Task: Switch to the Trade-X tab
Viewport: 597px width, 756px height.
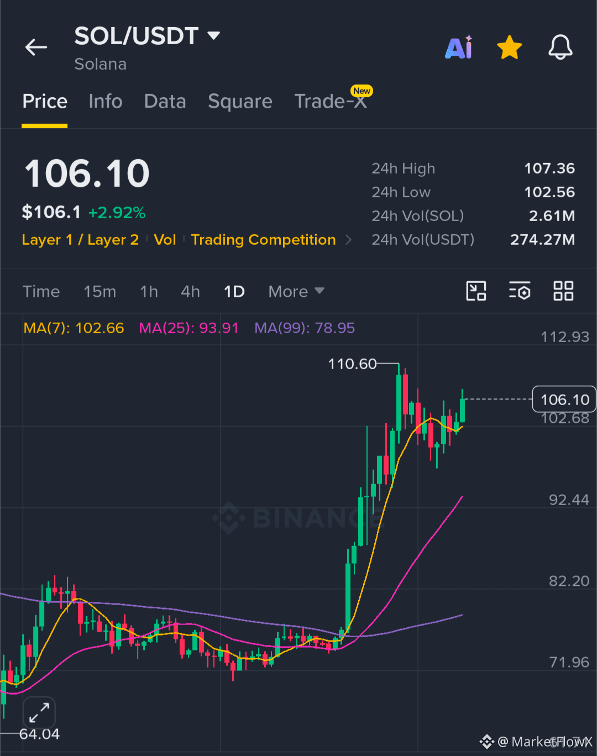Action: 331,102
